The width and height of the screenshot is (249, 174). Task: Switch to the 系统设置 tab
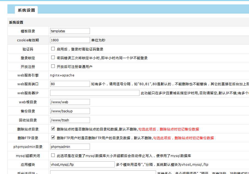(x=26, y=10)
